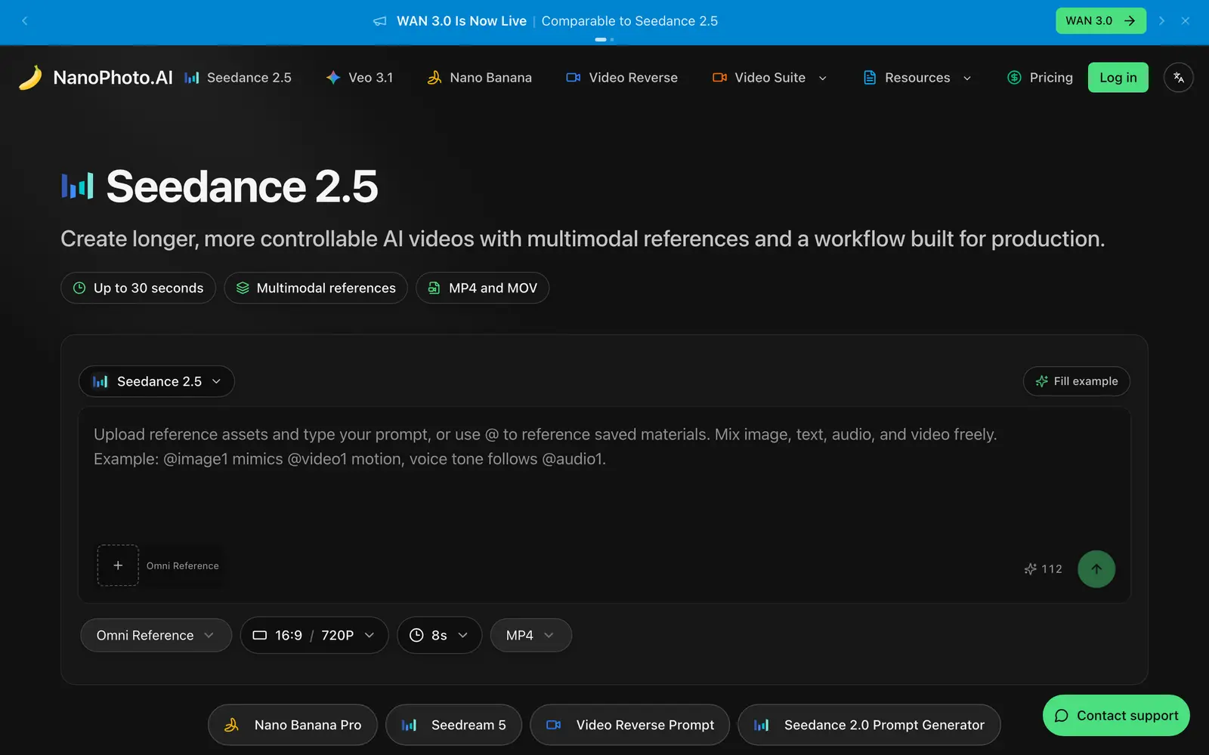Click the sparkle icon in Fill example
This screenshot has width=1209, height=755.
point(1042,381)
